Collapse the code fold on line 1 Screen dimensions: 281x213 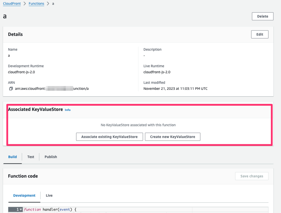[20, 209]
